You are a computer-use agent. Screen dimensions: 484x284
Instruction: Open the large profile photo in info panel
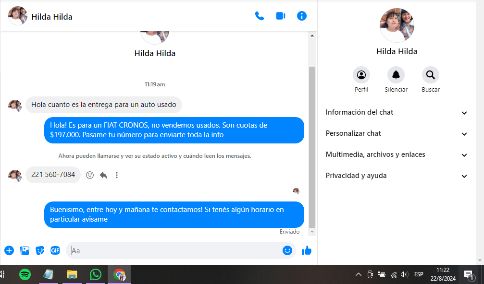397,25
